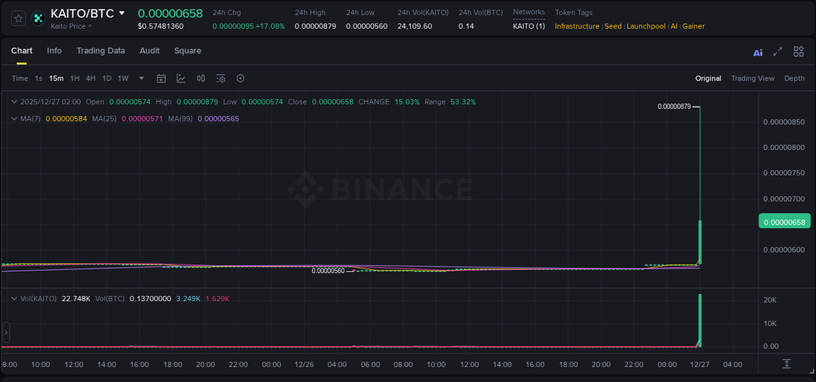Open the KAITO/BTC pair selector dropdown
Viewport: 816px width, 382px height.
coord(121,13)
